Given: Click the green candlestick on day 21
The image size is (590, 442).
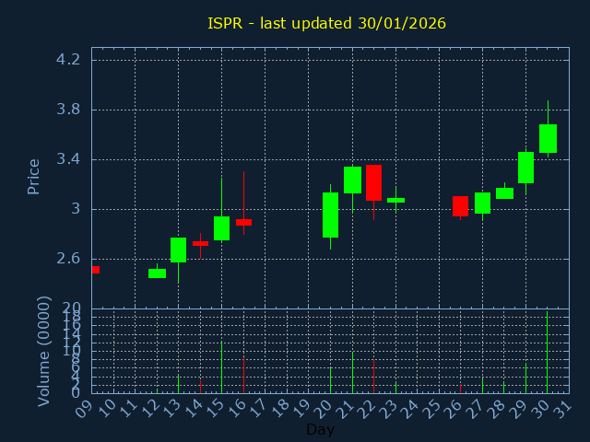Looking at the screenshot, I should tap(352, 180).
